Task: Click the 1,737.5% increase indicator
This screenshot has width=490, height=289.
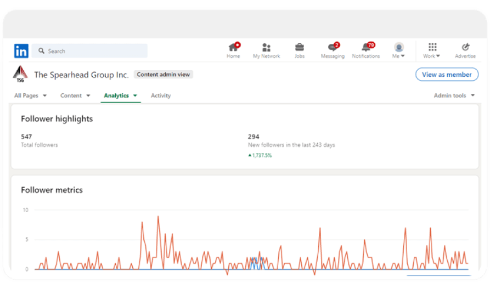Action: pos(260,155)
